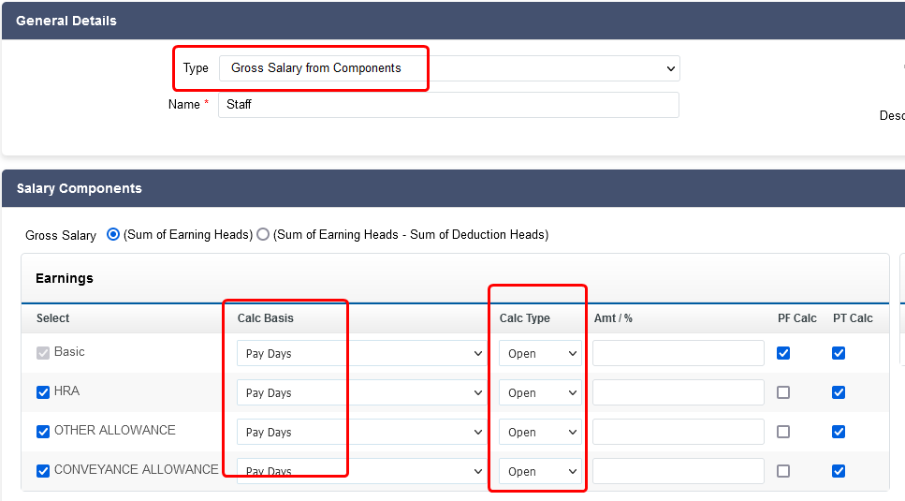Image resolution: width=905 pixels, height=501 pixels.
Task: Click the Calc Basis column header
Action: [266, 318]
